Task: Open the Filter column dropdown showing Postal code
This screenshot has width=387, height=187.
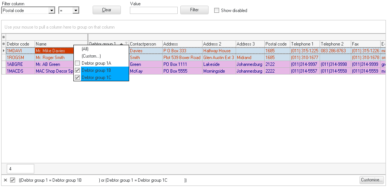Action: coord(52,11)
